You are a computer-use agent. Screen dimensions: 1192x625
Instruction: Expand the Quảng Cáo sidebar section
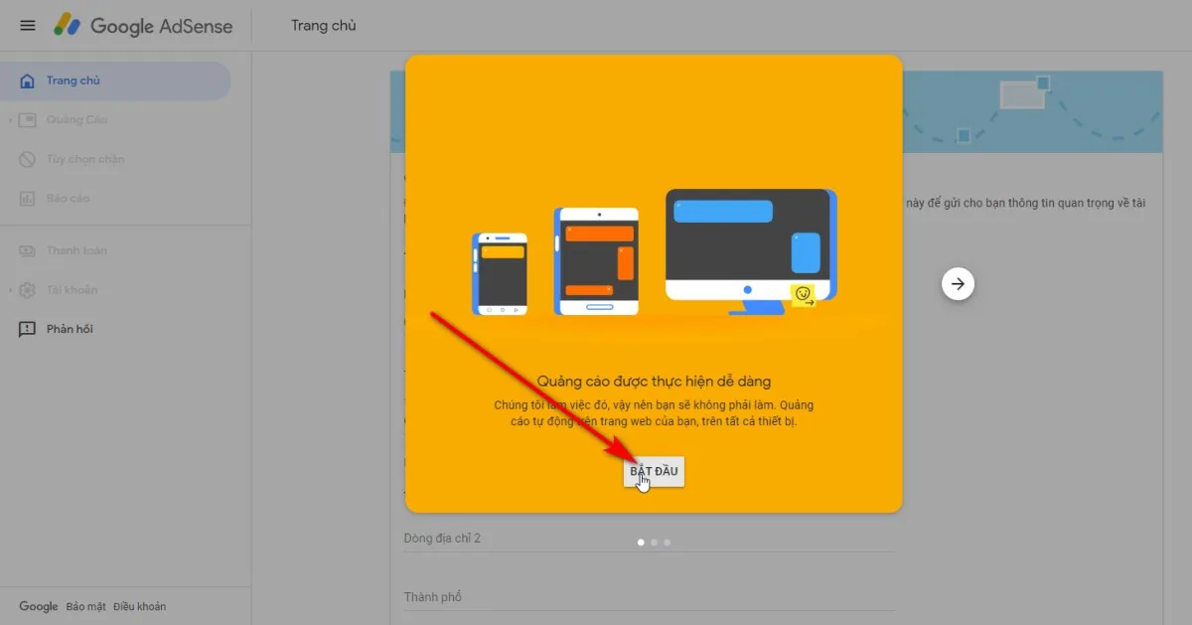(10, 120)
